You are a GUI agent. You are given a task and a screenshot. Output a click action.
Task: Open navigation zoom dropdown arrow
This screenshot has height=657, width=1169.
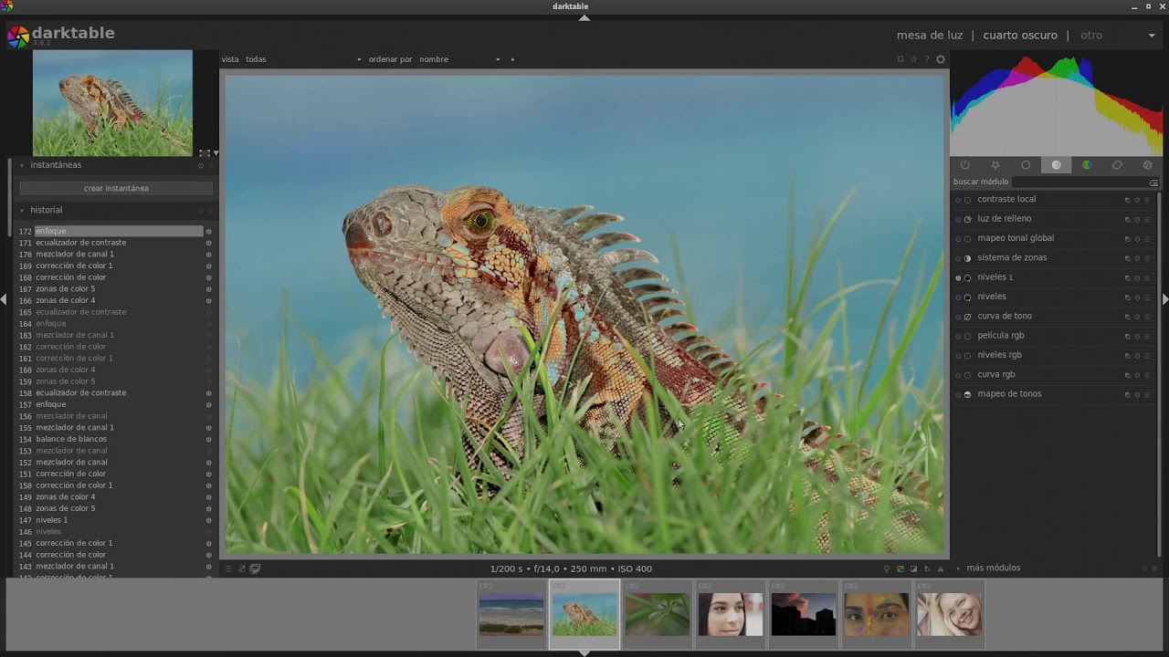pos(216,153)
